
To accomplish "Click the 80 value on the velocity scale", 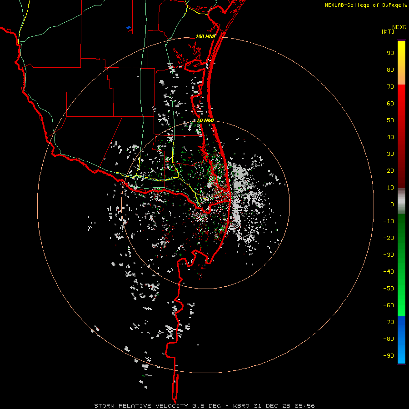I will tap(390, 70).
